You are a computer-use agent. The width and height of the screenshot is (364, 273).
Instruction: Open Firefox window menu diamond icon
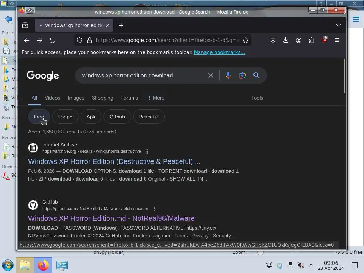pos(30,10)
